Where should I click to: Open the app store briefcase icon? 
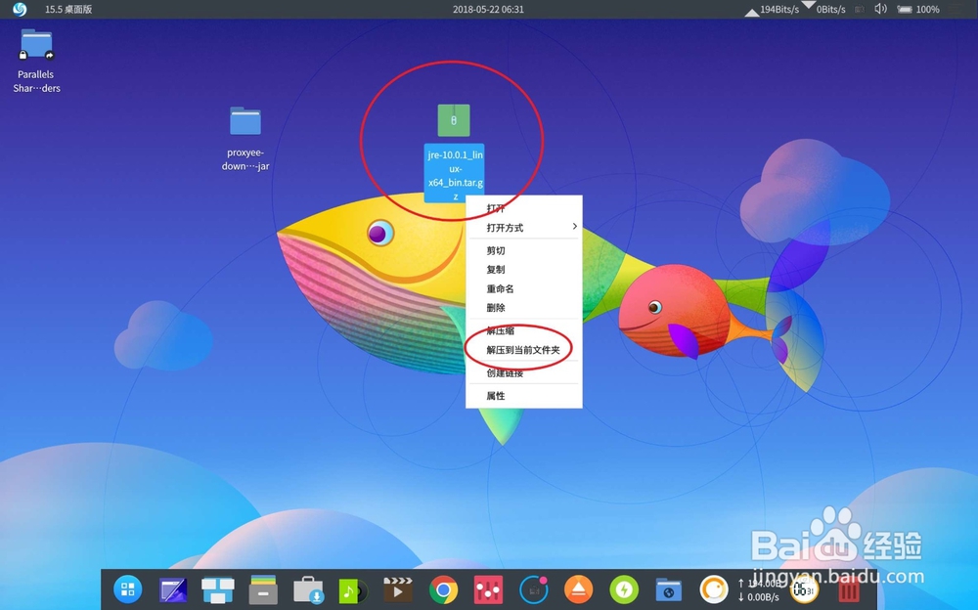[308, 589]
